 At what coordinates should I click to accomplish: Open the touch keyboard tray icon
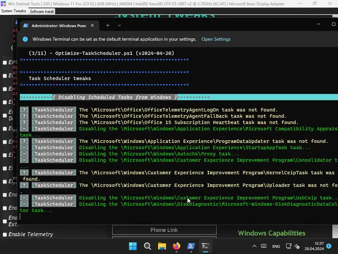[x=264, y=246]
